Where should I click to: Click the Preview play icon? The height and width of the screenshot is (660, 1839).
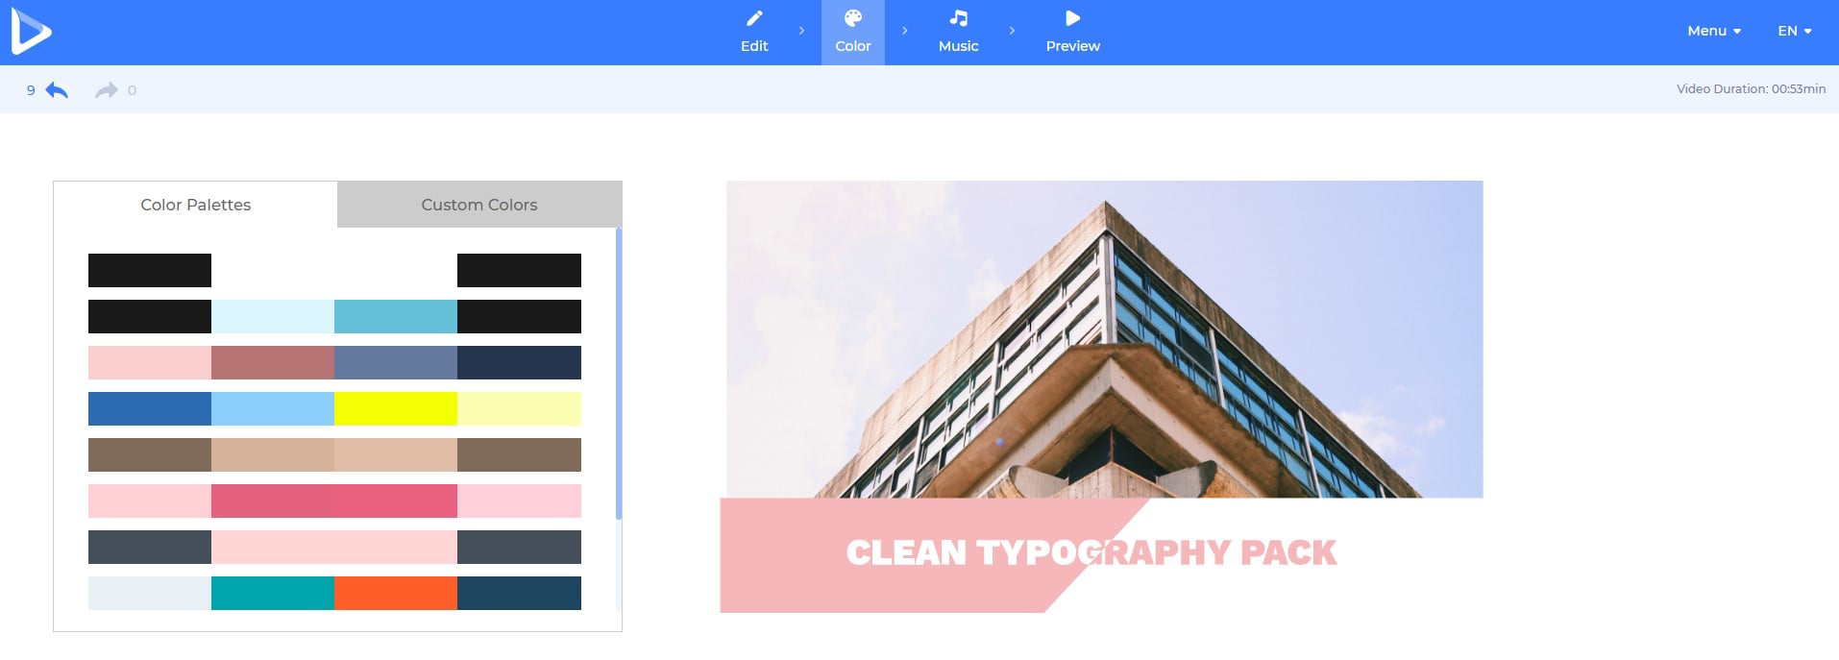pyautogui.click(x=1072, y=18)
